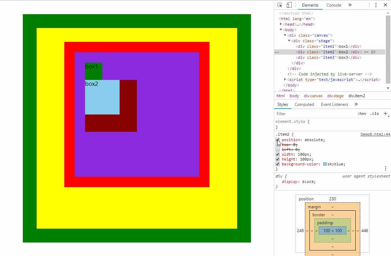Click the html lang="en" node
This screenshot has height=256, width=391.
[297, 19]
